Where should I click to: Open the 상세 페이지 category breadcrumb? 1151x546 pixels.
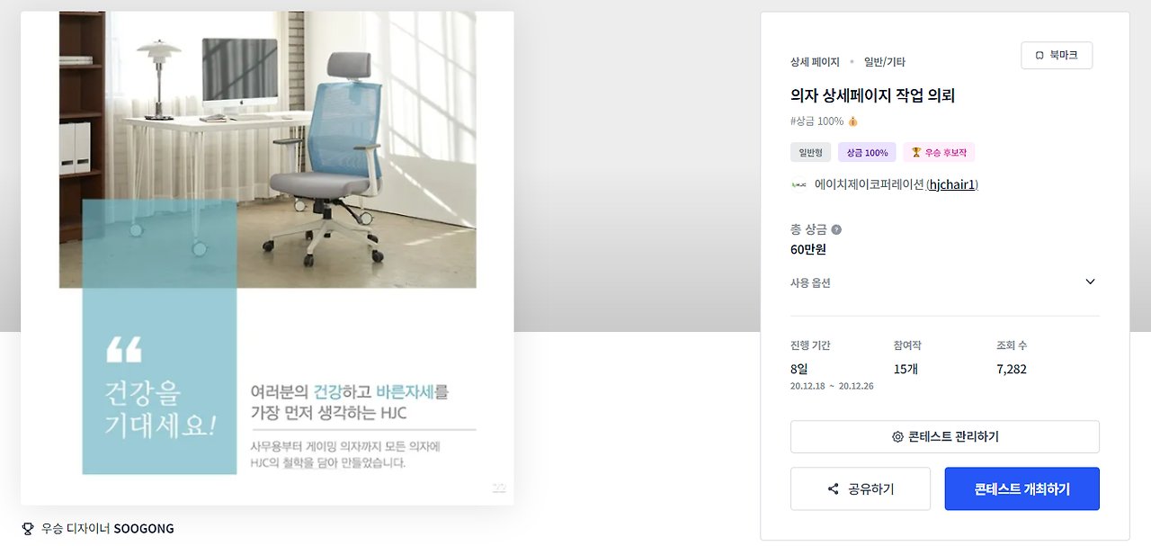coord(815,62)
